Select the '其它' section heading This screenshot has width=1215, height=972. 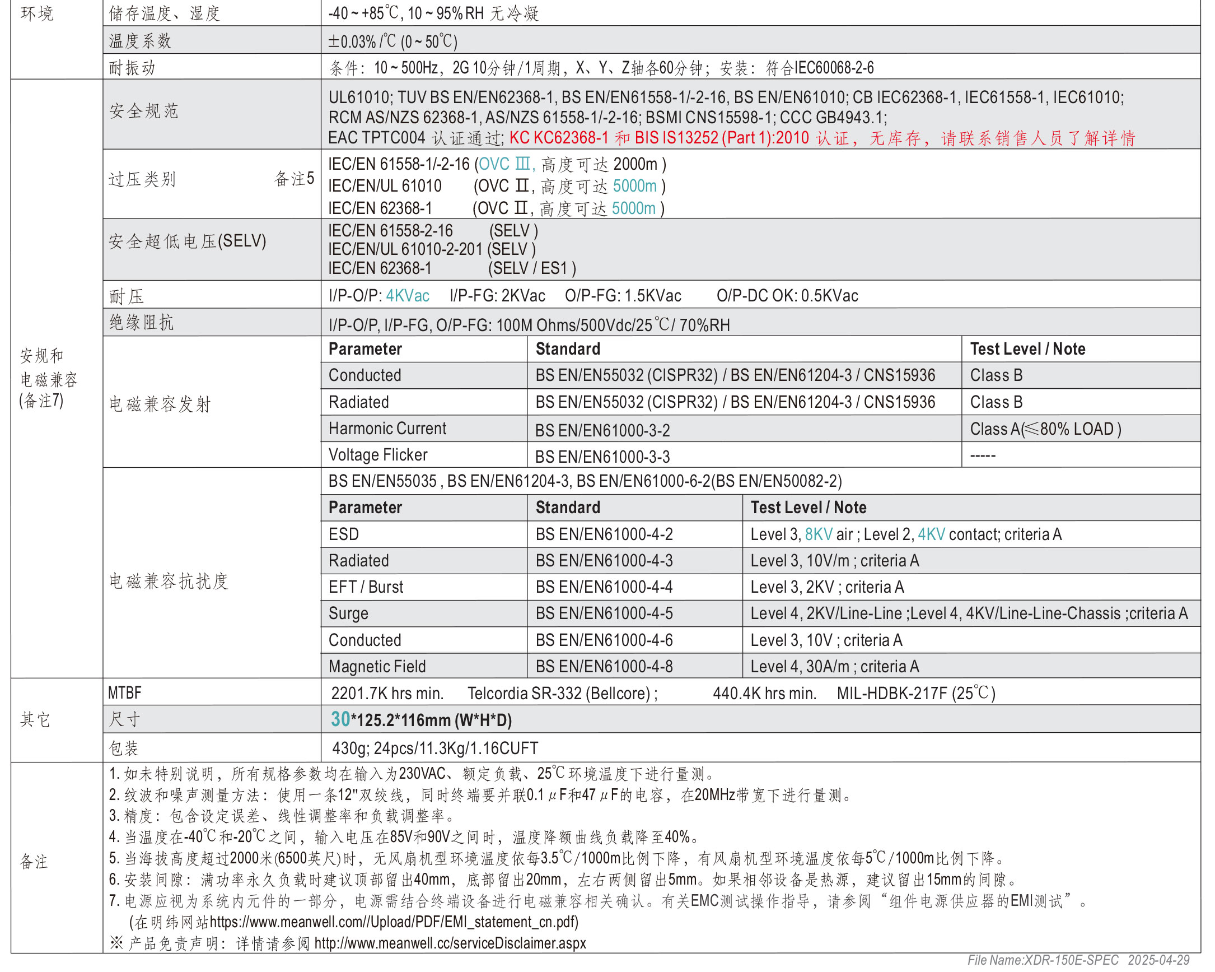click(x=35, y=719)
